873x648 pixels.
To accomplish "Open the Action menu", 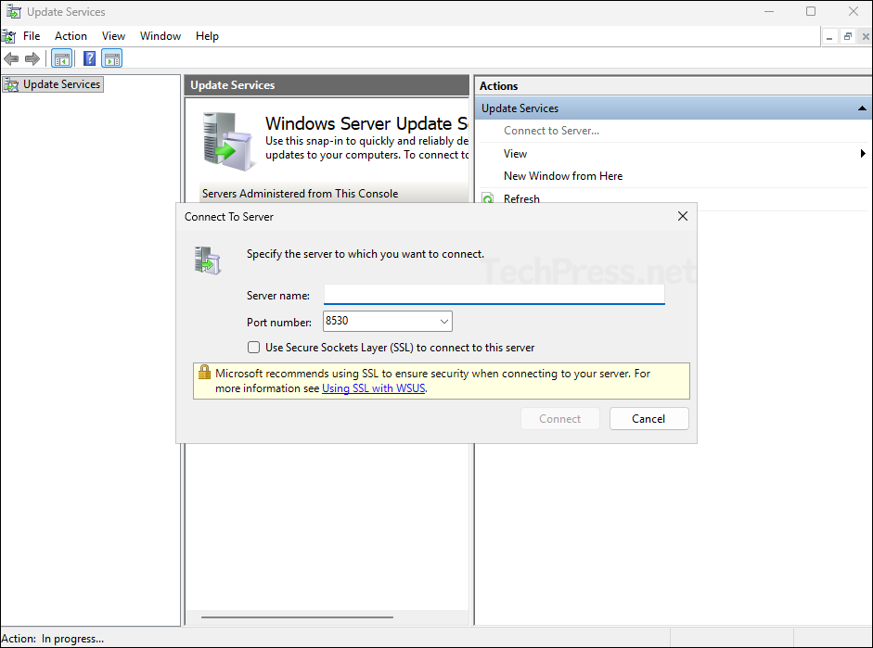I will (71, 36).
